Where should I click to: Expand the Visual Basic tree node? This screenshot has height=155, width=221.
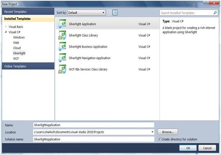[6, 27]
